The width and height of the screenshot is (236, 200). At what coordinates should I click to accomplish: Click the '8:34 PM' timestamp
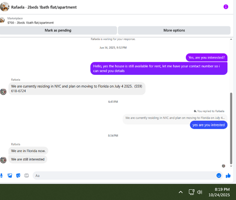click(x=113, y=136)
